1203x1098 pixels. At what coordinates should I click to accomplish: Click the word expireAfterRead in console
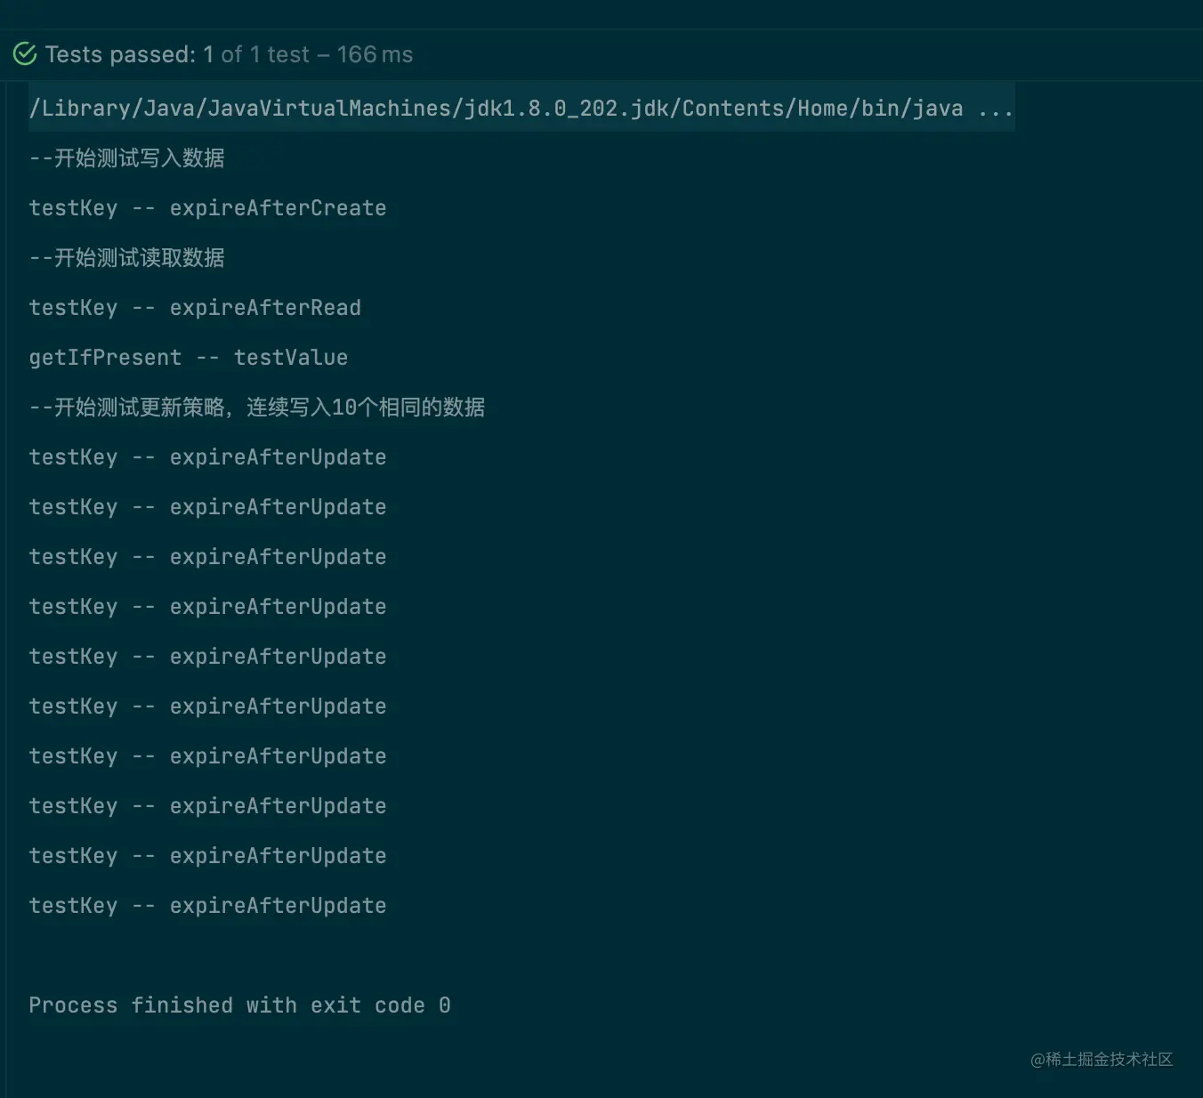click(x=265, y=308)
